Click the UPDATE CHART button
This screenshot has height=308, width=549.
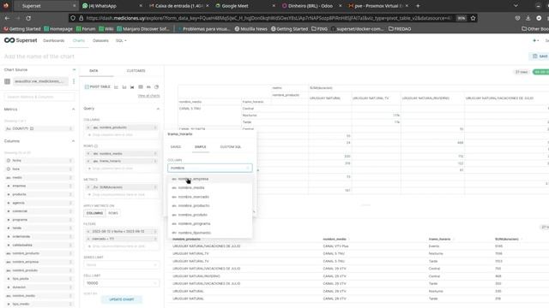point(122,299)
